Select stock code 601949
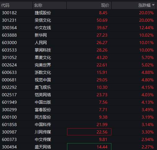 click(x=9, y=102)
